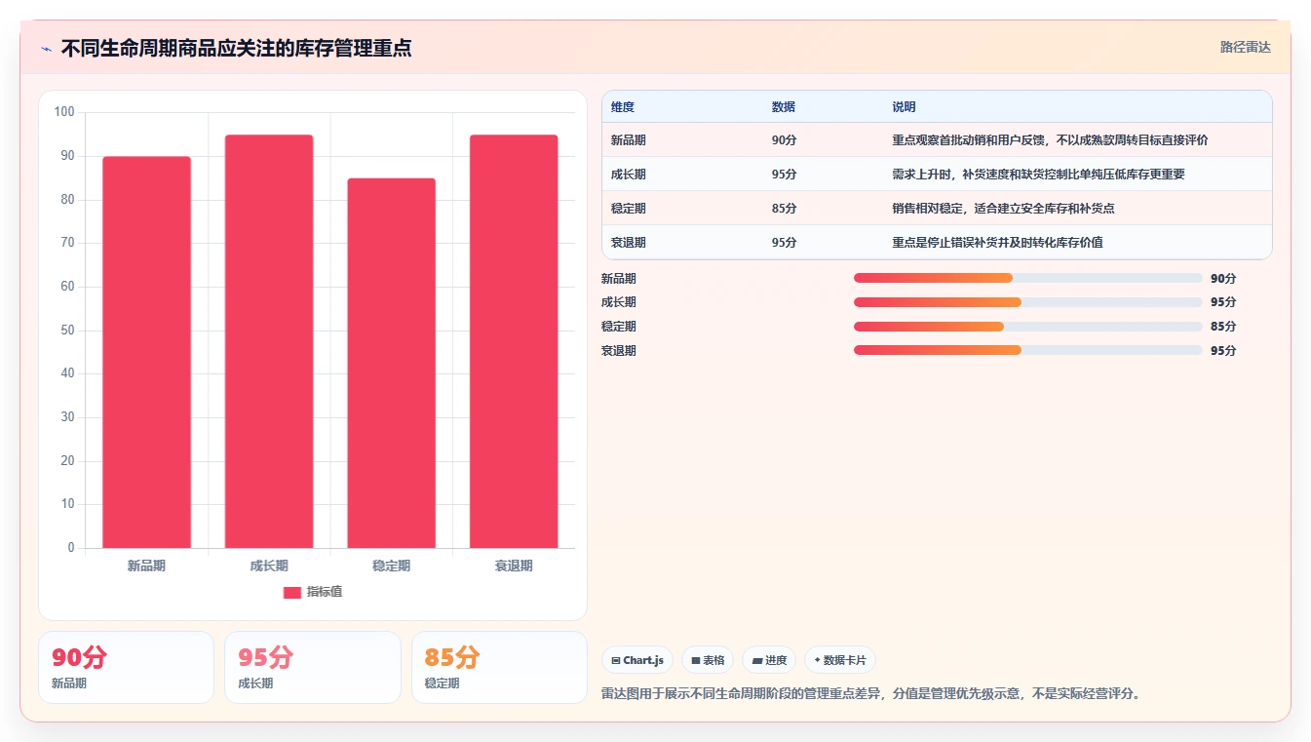Image resolution: width=1311 pixels, height=742 pixels.
Task: Click the 成长期 x-axis label
Action: 269,566
